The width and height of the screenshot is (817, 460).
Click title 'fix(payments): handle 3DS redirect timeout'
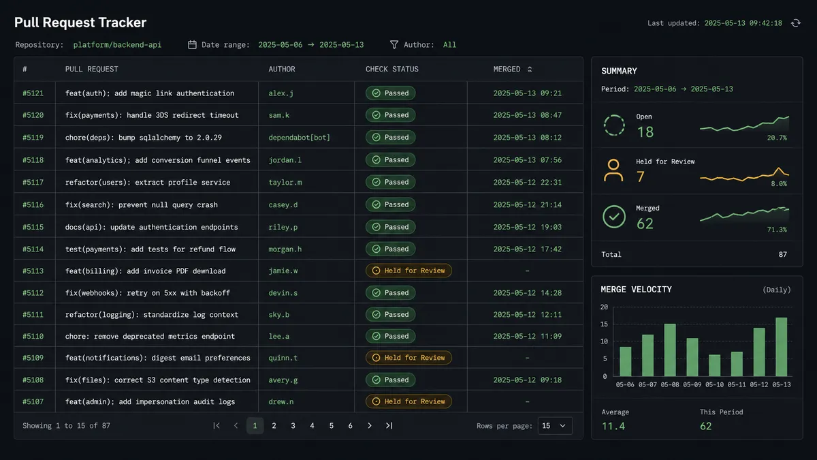(x=152, y=115)
